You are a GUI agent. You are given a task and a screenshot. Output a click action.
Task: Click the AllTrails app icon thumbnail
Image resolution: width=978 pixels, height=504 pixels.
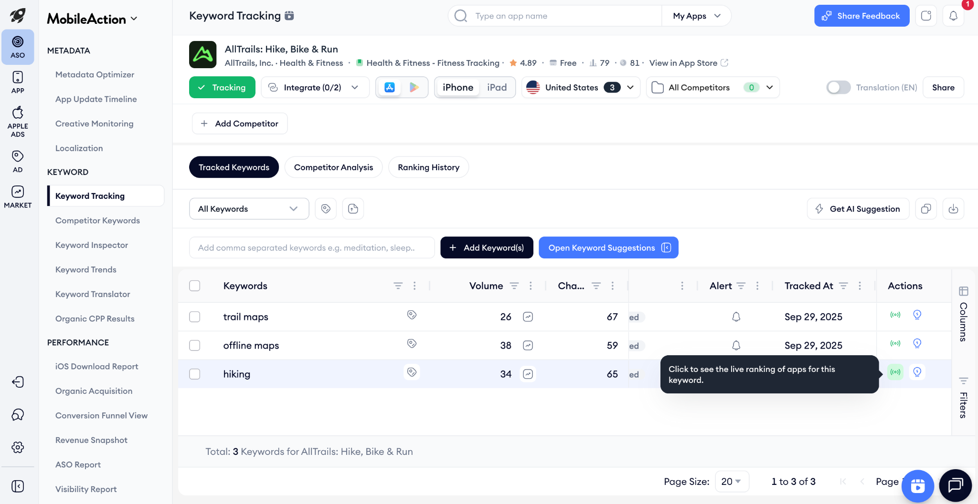(203, 55)
